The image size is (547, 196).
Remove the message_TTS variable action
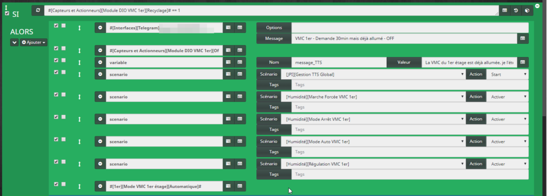pos(100,62)
